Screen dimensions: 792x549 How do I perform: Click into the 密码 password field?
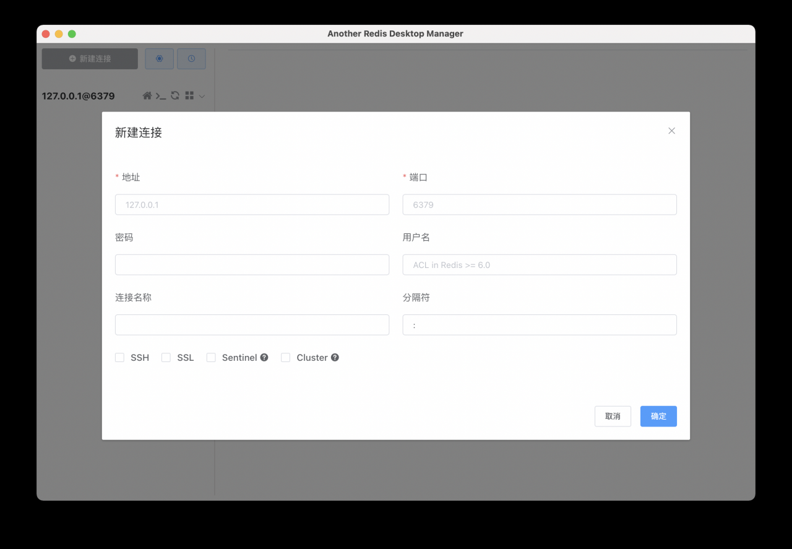point(252,265)
